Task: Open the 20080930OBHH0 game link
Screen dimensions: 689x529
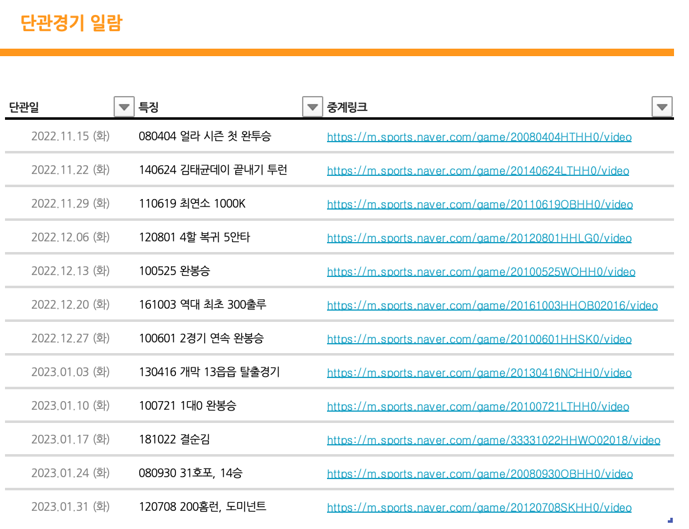Action: click(x=479, y=473)
